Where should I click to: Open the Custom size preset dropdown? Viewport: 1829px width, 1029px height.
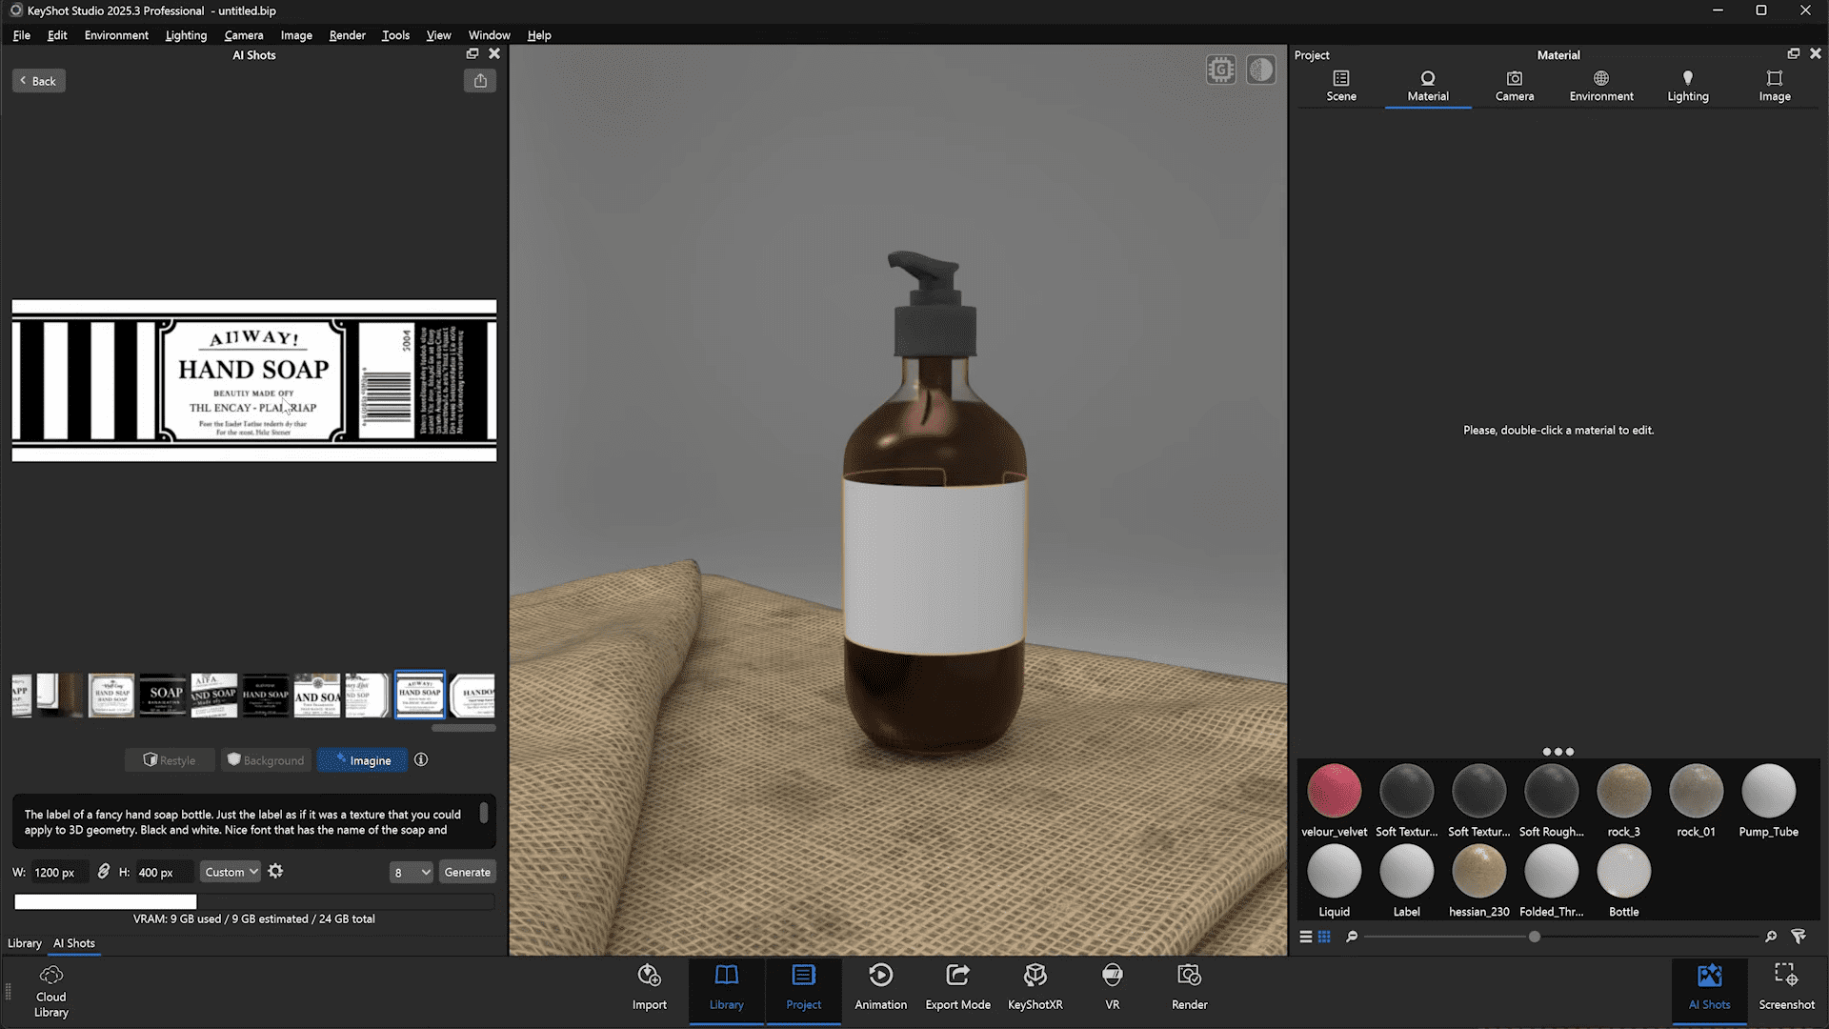[230, 871]
